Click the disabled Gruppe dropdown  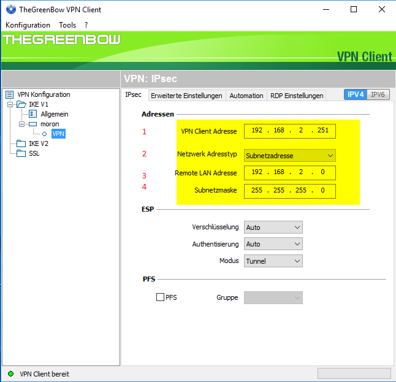(x=273, y=297)
